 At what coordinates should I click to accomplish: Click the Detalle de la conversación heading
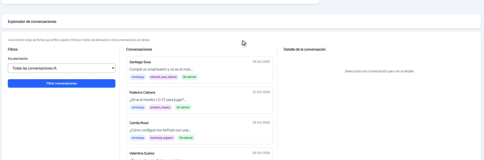coord(305,49)
